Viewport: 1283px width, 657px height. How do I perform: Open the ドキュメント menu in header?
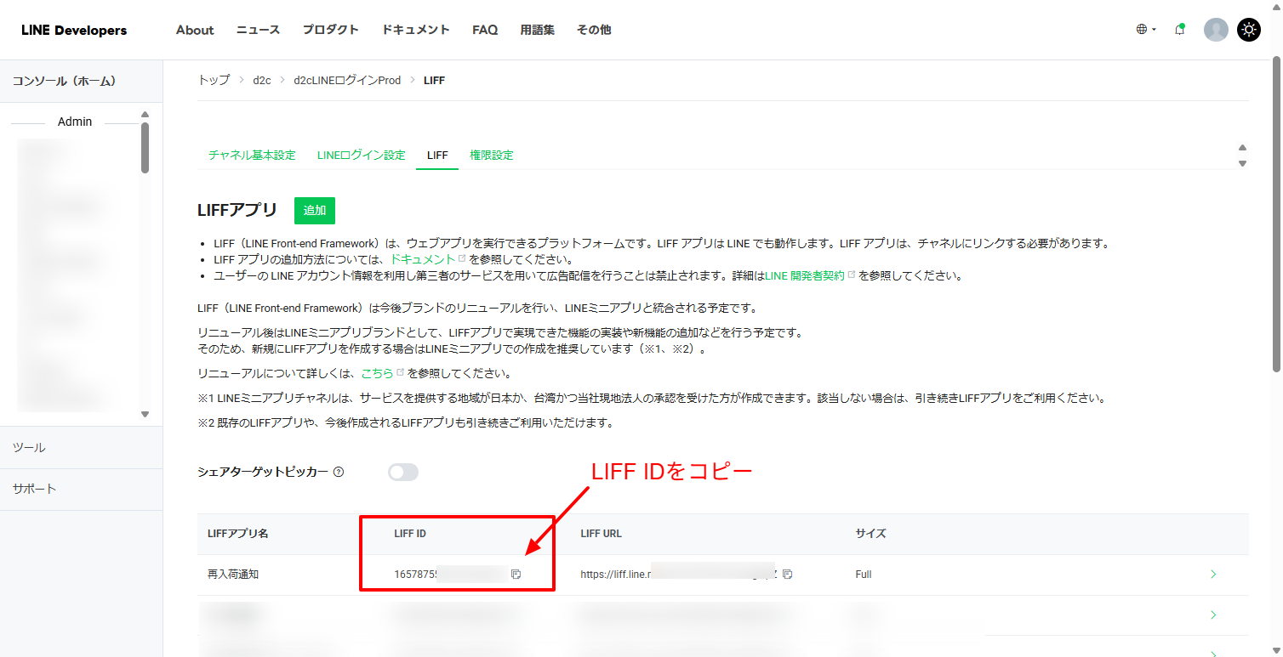pyautogui.click(x=416, y=30)
